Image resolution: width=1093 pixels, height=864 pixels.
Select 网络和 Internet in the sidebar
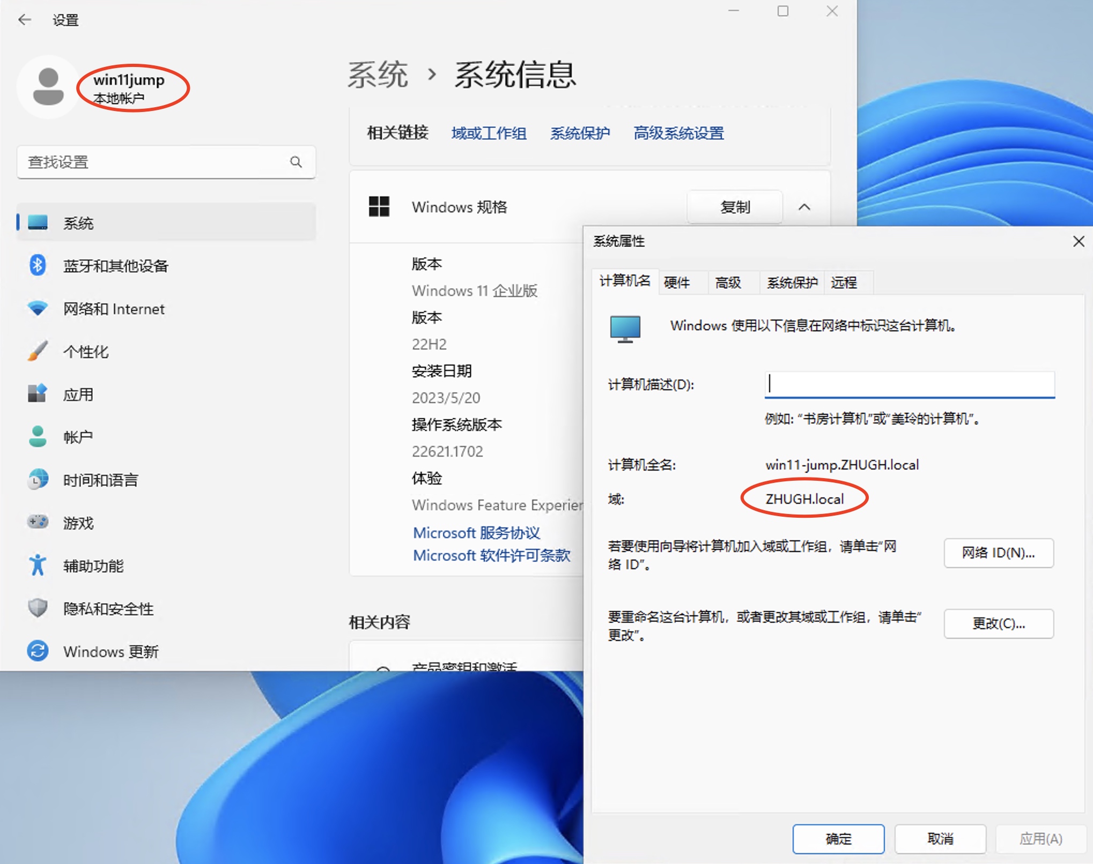pyautogui.click(x=166, y=308)
